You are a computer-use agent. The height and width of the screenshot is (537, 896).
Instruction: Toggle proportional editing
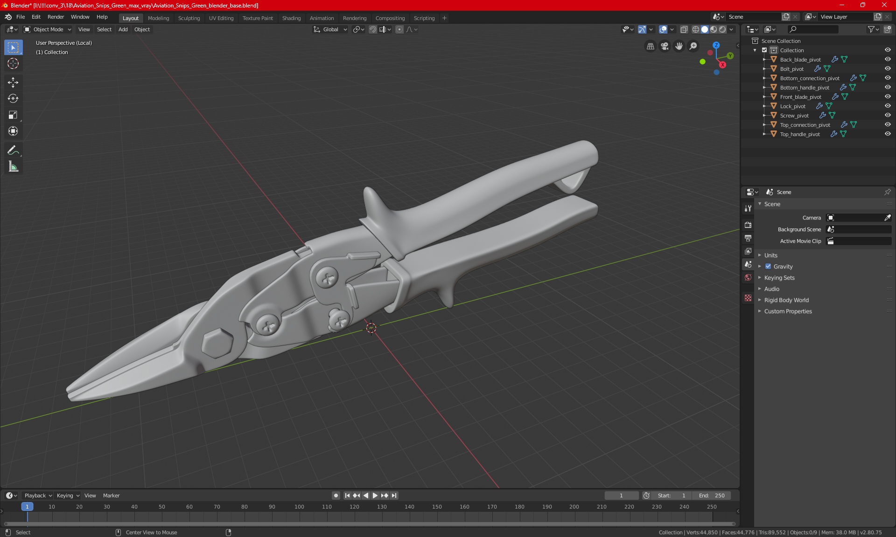(x=399, y=29)
